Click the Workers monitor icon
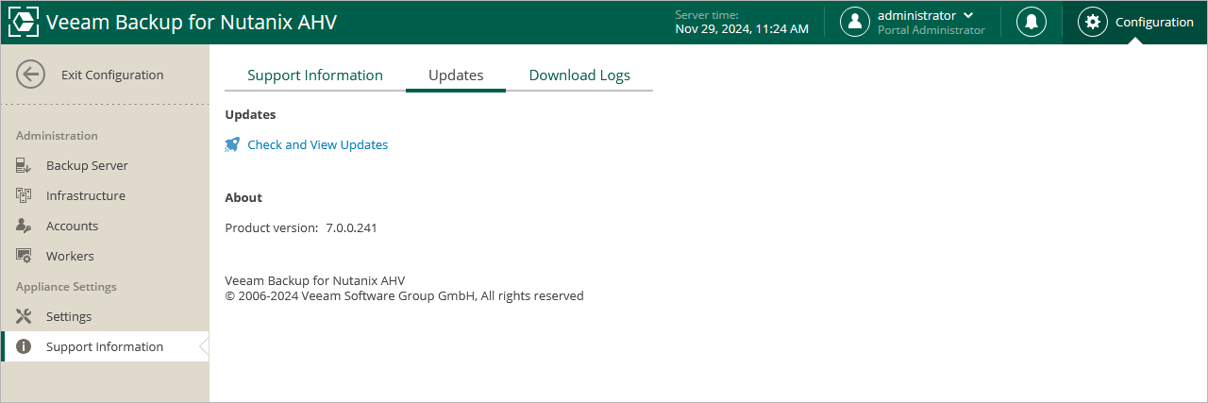 click(25, 256)
